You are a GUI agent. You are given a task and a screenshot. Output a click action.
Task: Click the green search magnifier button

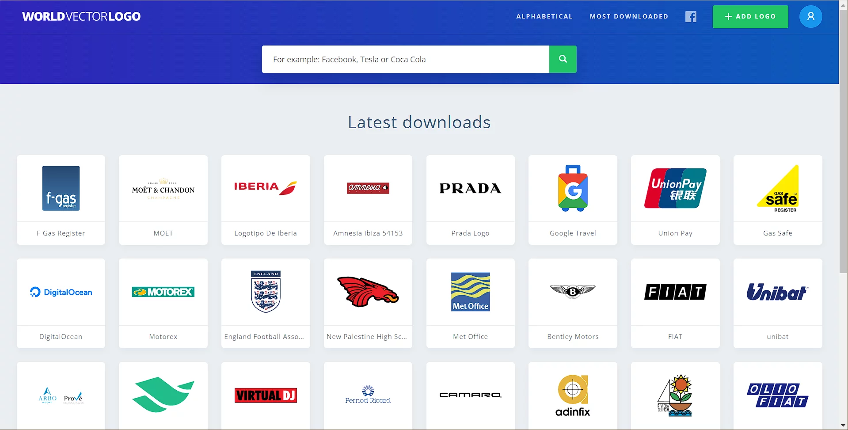click(x=563, y=59)
